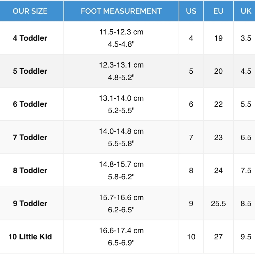
Task: Select the 5 Toddler size row label
Action: coord(30,71)
